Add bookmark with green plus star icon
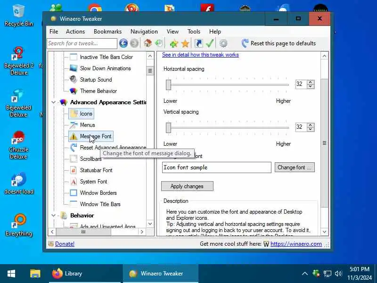 (174, 43)
